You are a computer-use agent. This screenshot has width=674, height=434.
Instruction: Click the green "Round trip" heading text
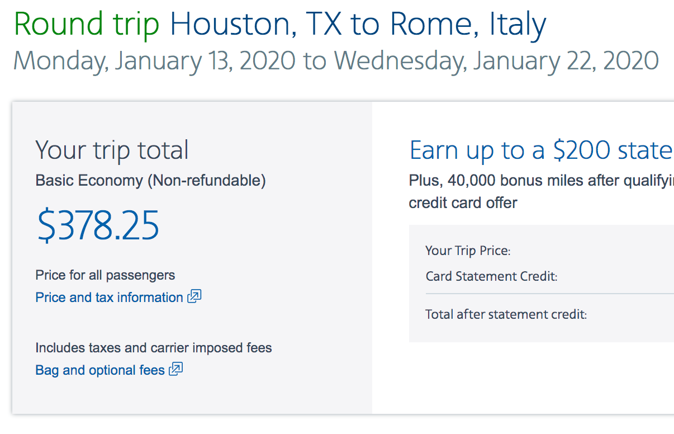tap(87, 25)
